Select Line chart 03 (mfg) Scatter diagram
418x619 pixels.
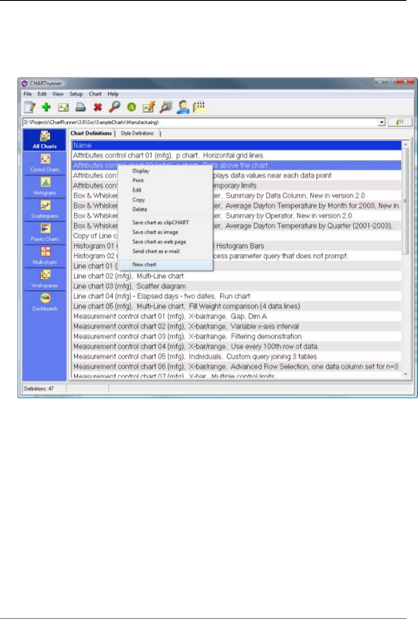click(x=236, y=286)
